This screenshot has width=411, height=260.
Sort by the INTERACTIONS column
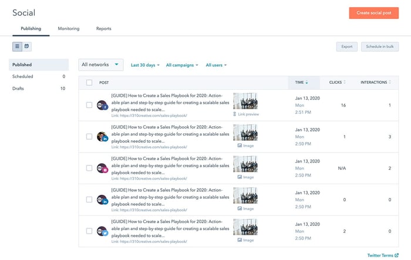pyautogui.click(x=376, y=82)
